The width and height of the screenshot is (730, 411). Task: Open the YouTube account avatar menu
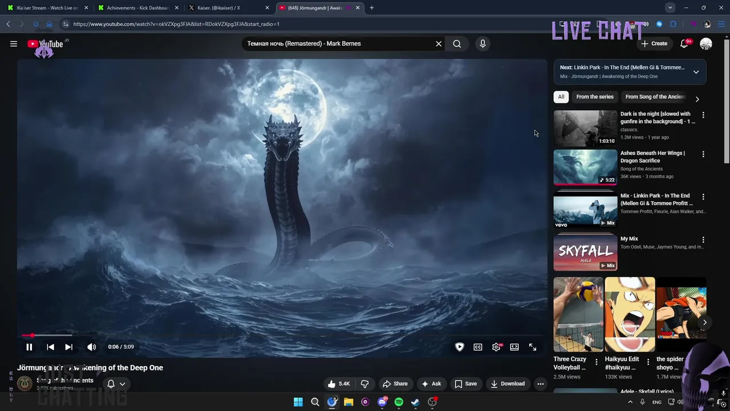[x=706, y=44]
